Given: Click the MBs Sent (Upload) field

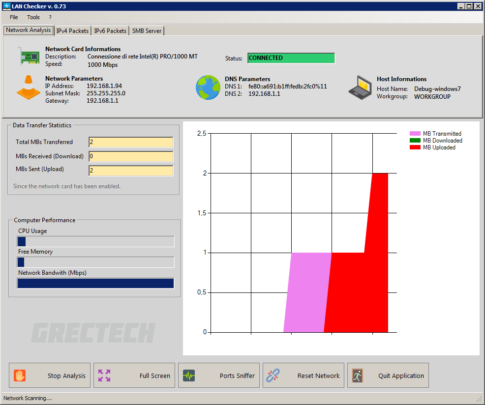Looking at the screenshot, I should click(x=131, y=171).
